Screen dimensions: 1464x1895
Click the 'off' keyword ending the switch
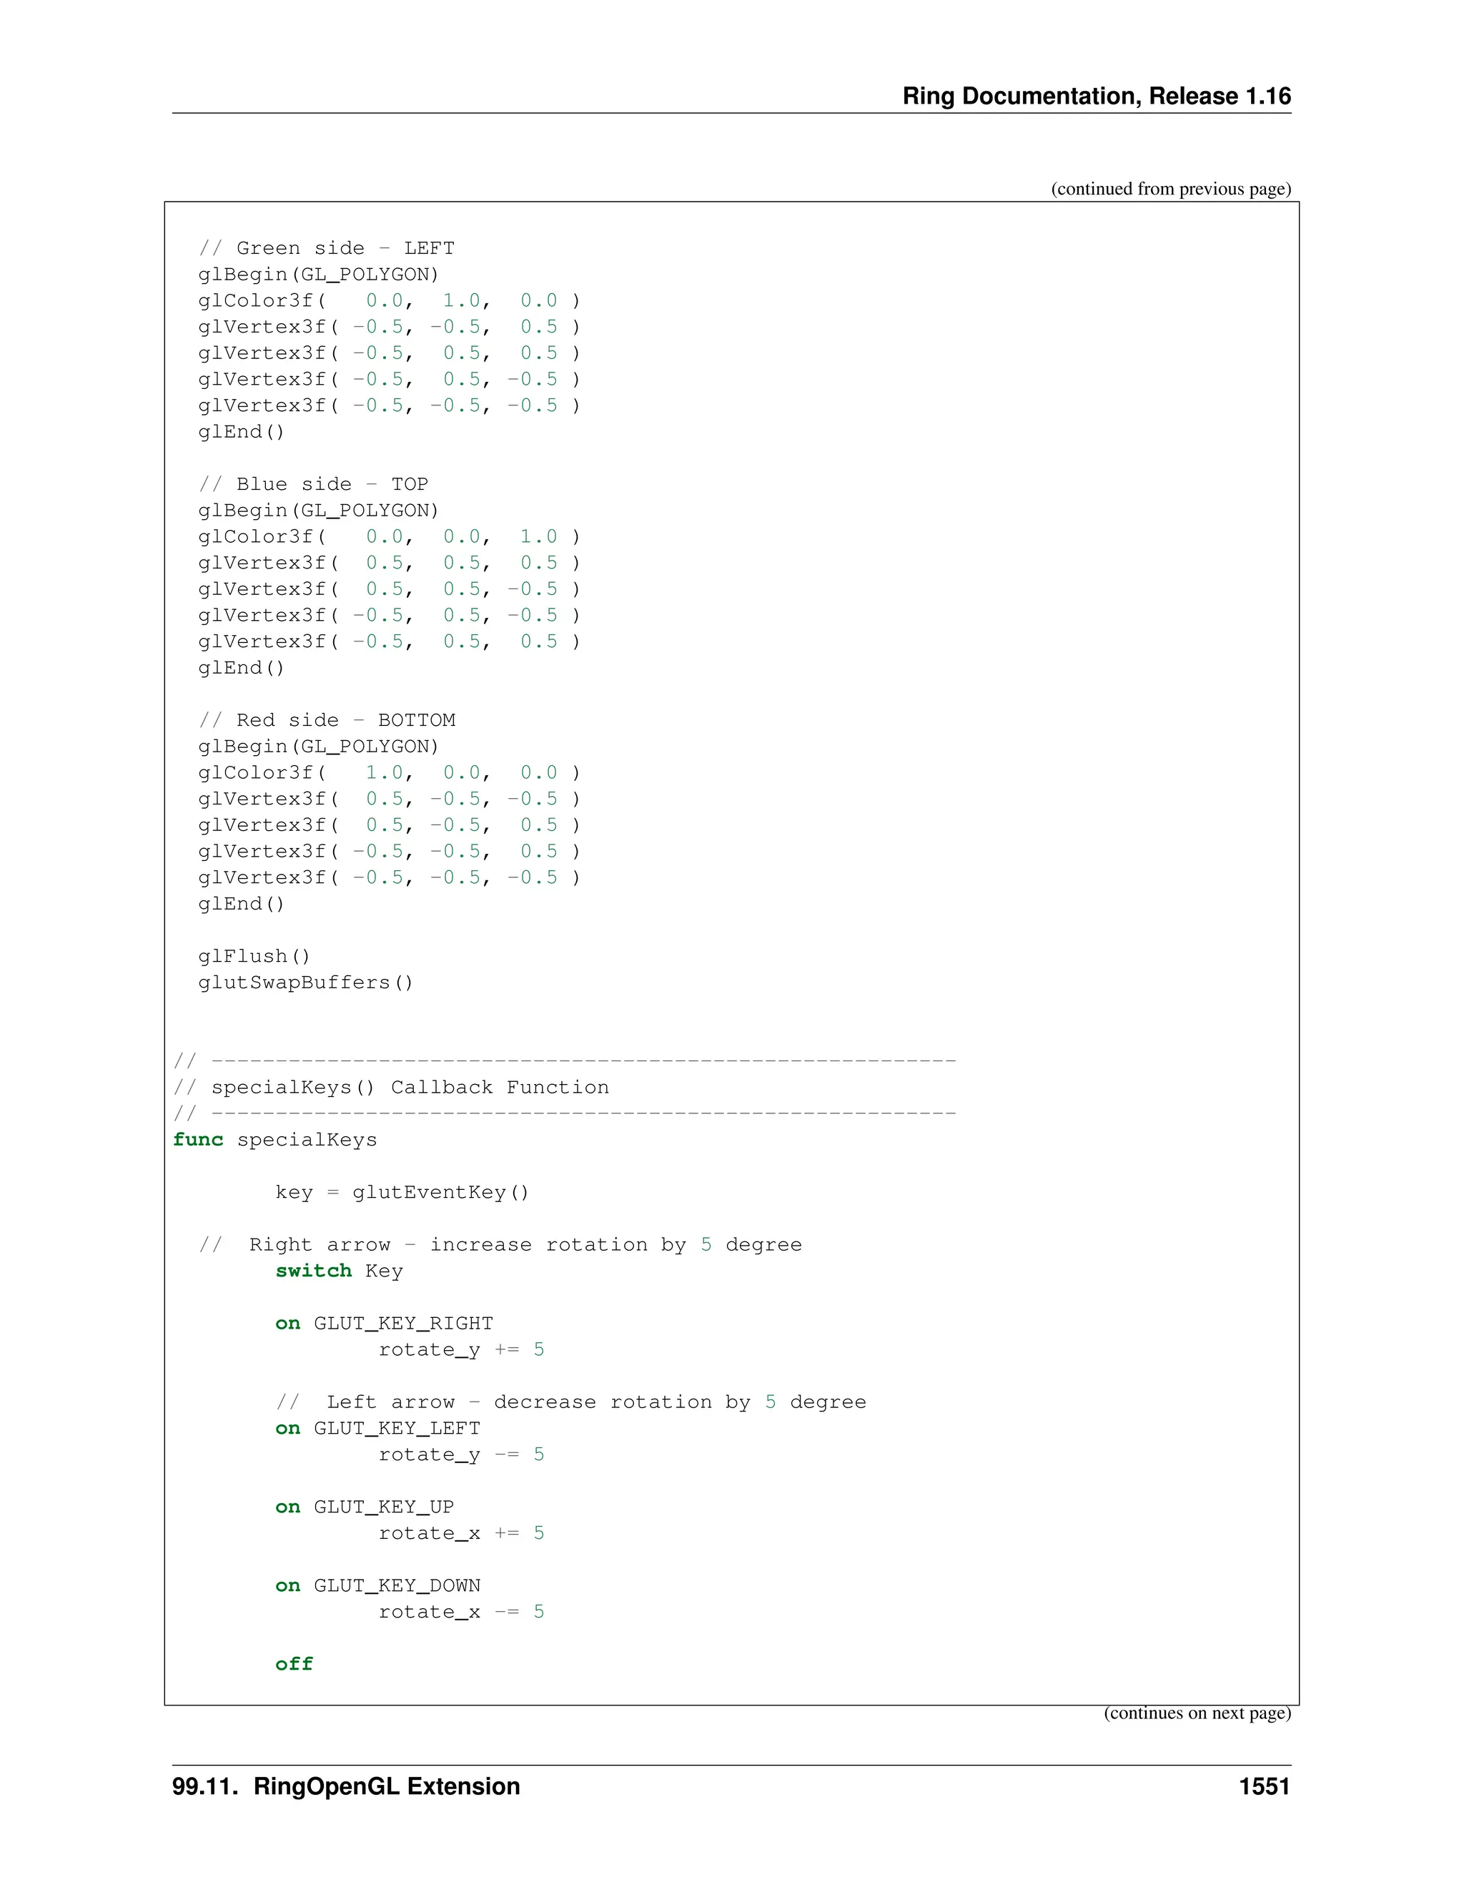point(294,1664)
